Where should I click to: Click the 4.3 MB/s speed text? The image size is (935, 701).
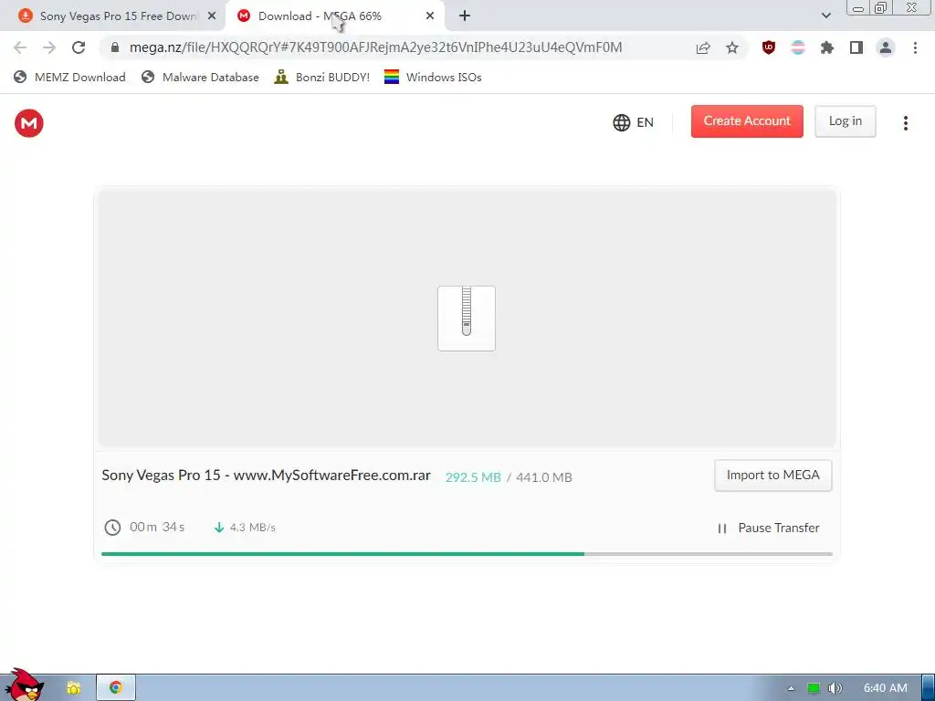pyautogui.click(x=253, y=528)
